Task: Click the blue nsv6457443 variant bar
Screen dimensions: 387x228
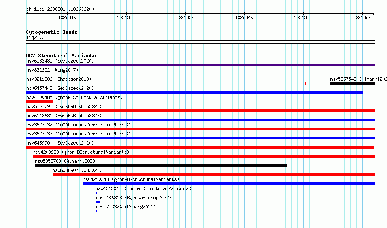Action: coord(194,93)
